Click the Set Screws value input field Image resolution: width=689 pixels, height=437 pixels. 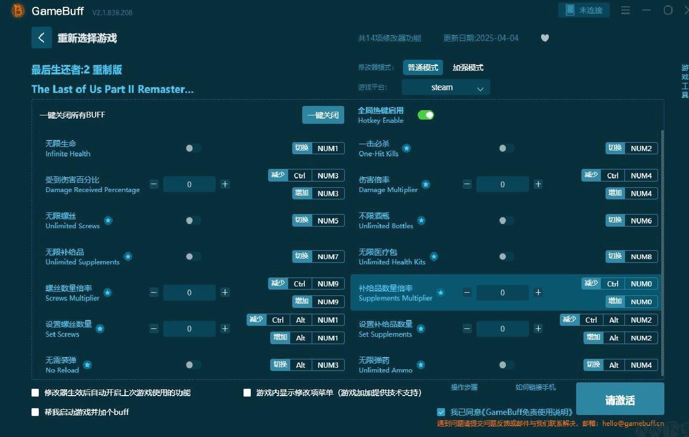(189, 329)
